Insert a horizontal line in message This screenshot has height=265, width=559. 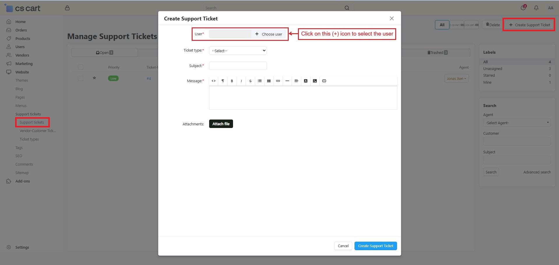coord(287,81)
